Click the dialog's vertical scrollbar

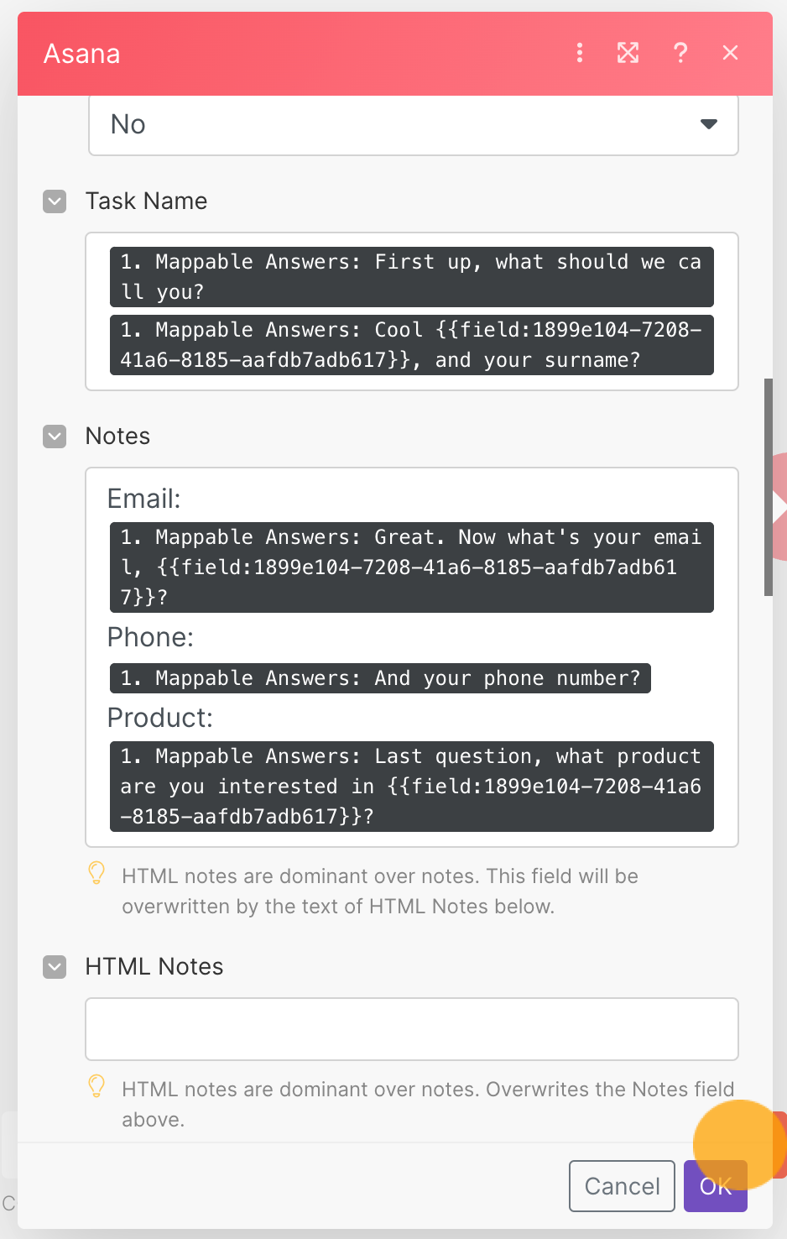[769, 487]
